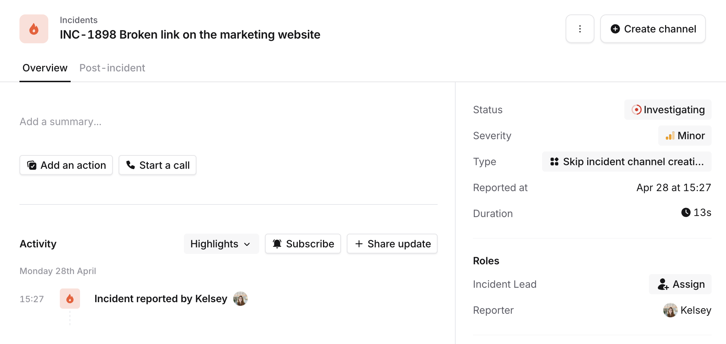Click Kelsey's avatar in the activity entry

tap(240, 299)
